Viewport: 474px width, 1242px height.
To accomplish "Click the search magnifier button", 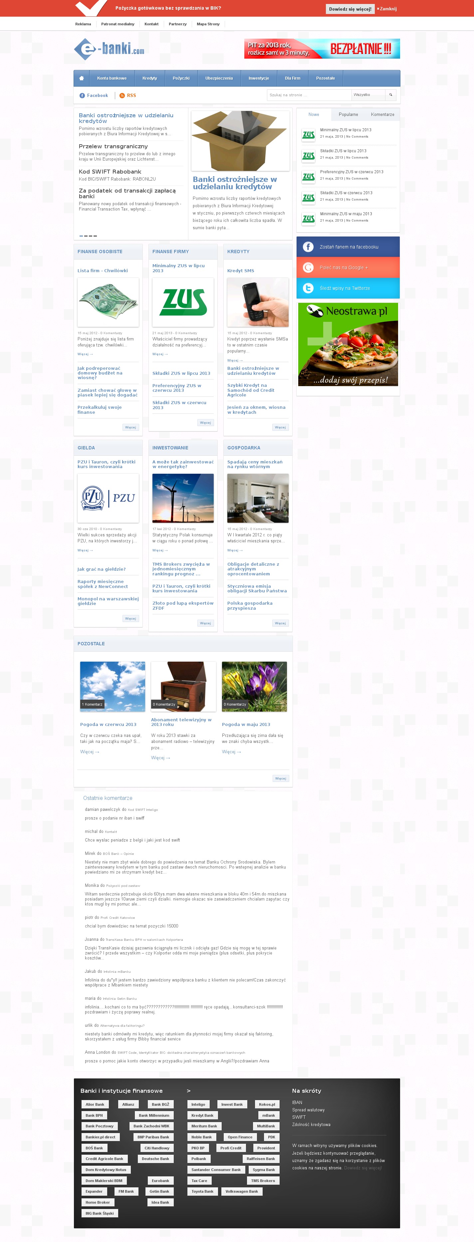I will click(391, 95).
